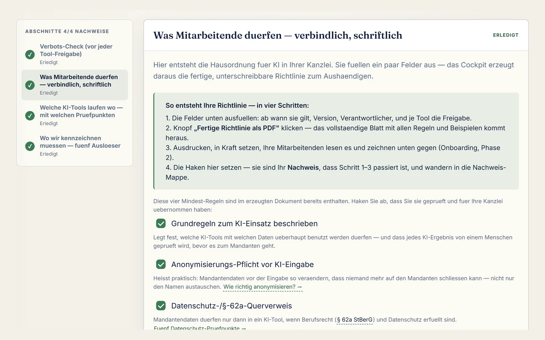Click the heading So entsteht Ihre Richtlinie
Screen dimensions: 545x340
point(237,106)
